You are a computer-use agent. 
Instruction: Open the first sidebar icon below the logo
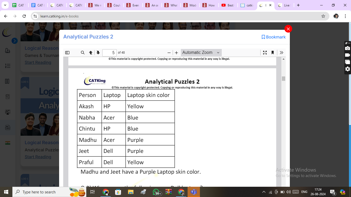tap(7, 51)
